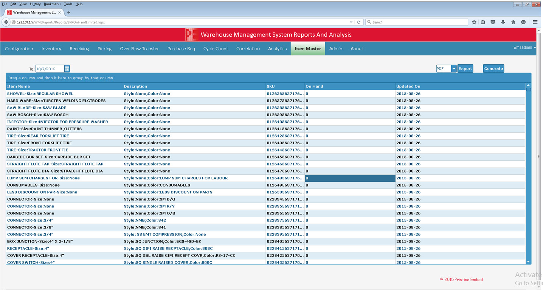Viewport: 543px width, 290px height.
Task: Click the Generate button
Action: click(493, 69)
